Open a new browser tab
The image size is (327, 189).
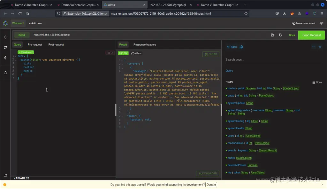pyautogui.click(x=245, y=5)
